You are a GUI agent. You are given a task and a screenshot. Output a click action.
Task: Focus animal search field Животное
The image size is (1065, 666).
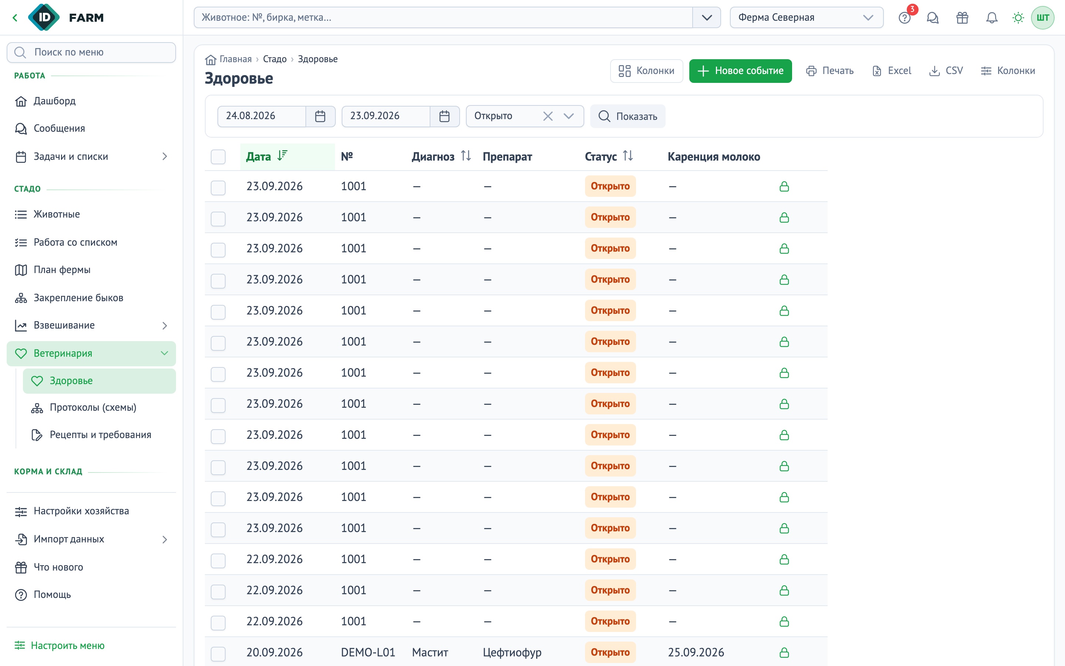(x=443, y=18)
